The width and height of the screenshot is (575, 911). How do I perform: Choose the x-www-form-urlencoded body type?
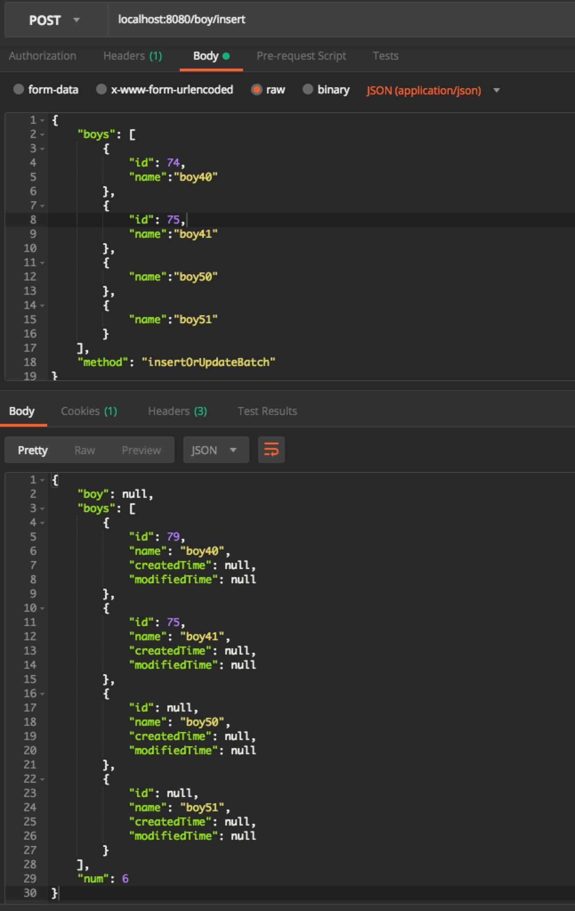point(101,89)
